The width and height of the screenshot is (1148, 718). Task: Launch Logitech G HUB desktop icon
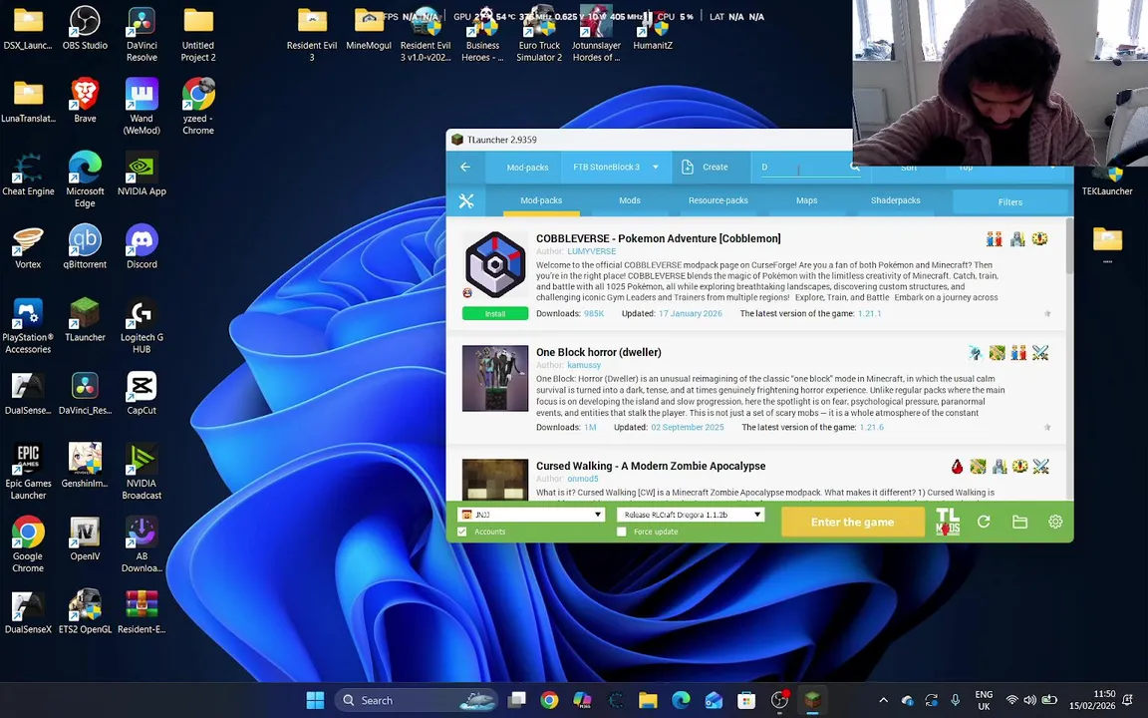pos(142,326)
